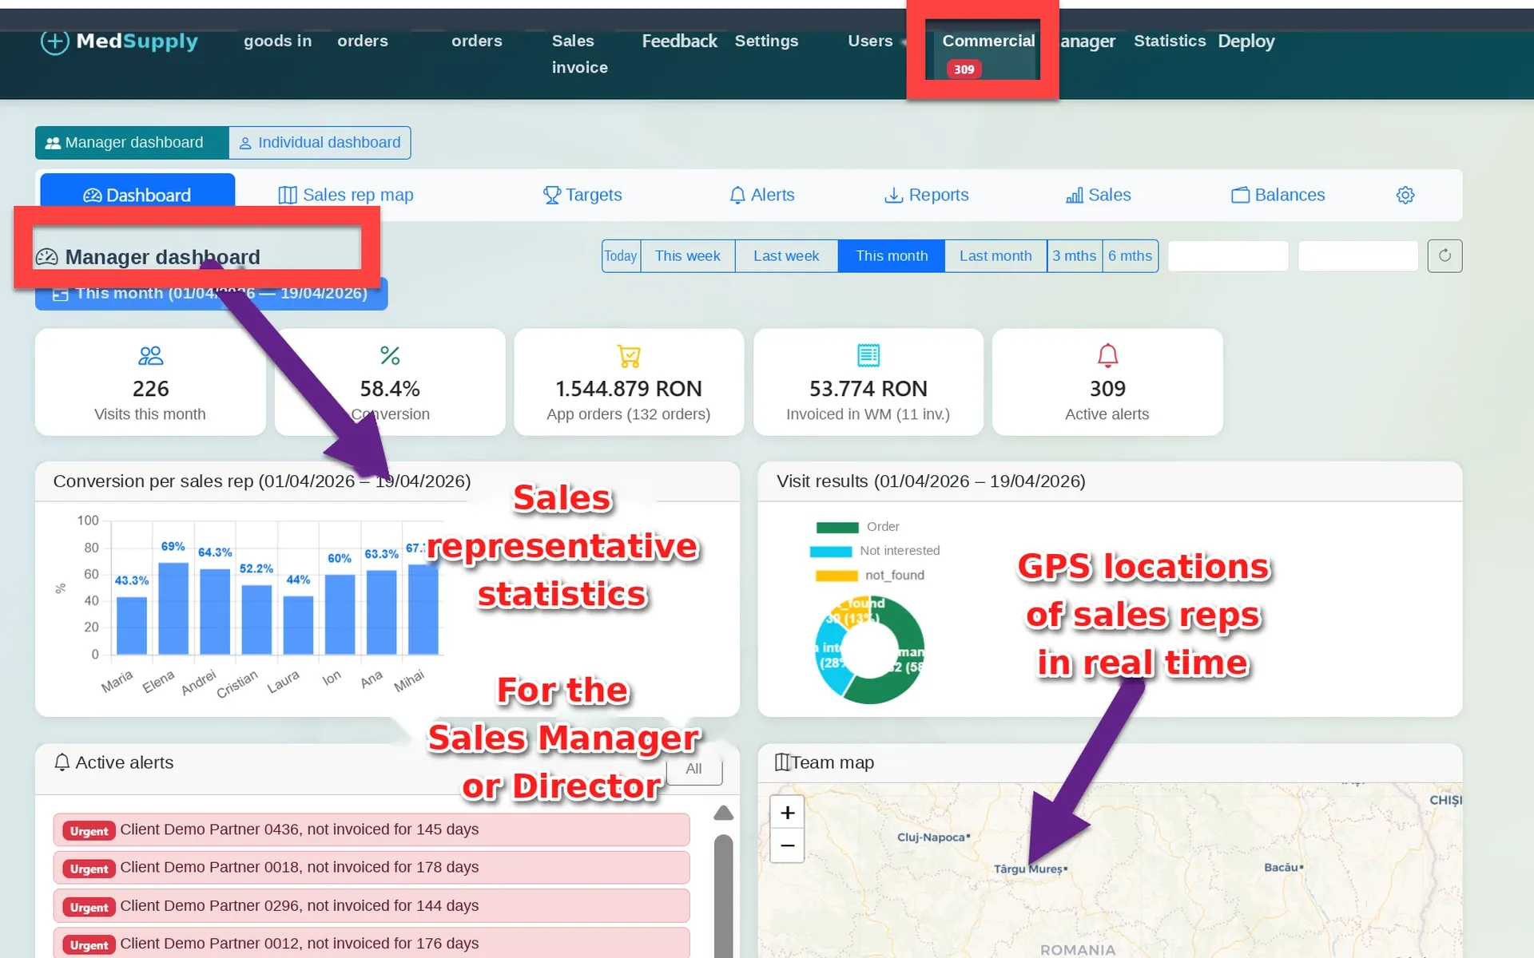This screenshot has height=958, width=1534.
Task: Select the 3 mths date range
Action: (x=1075, y=256)
